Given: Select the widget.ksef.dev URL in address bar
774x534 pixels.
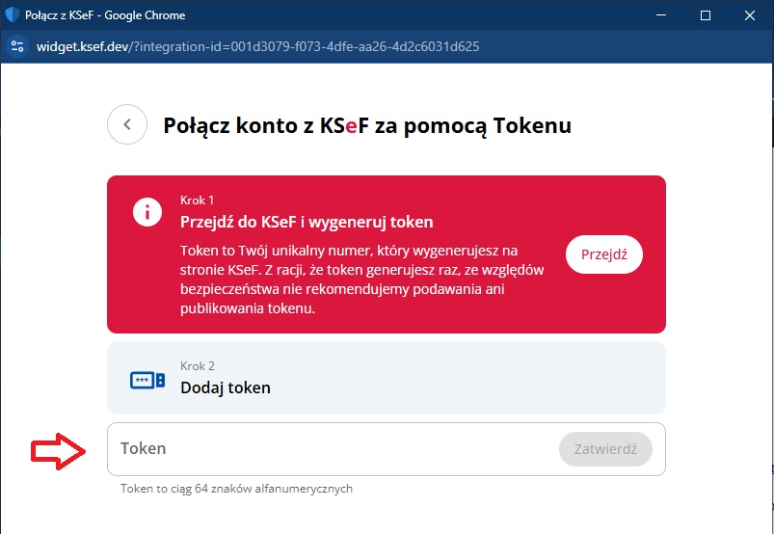Looking at the screenshot, I should pyautogui.click(x=257, y=47).
